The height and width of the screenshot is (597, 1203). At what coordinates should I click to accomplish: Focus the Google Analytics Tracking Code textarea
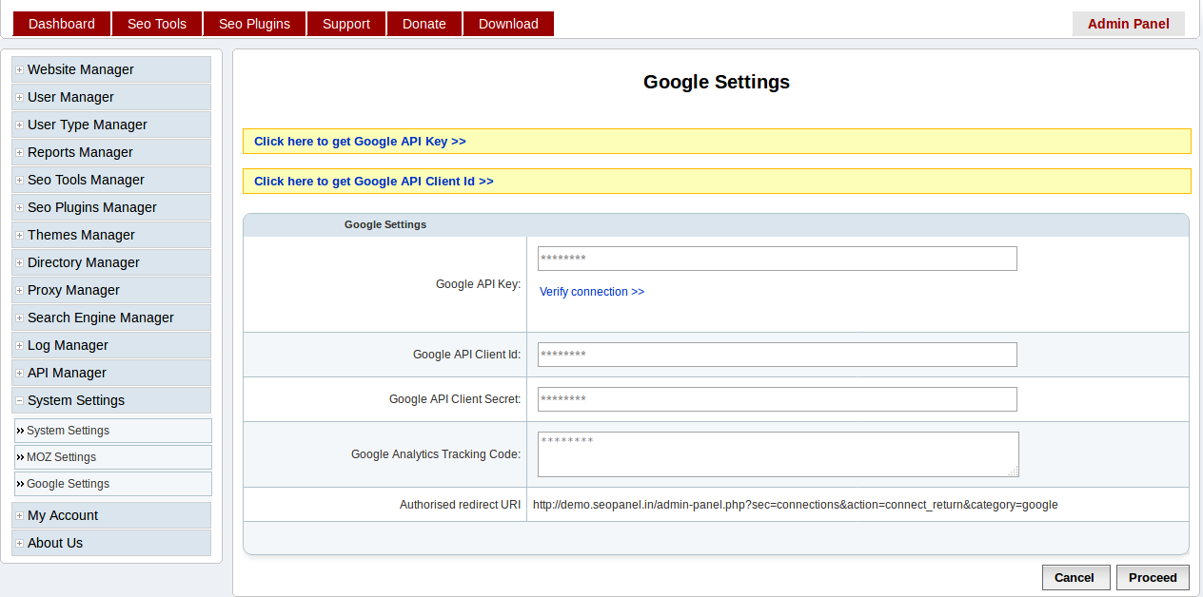pyautogui.click(x=779, y=454)
